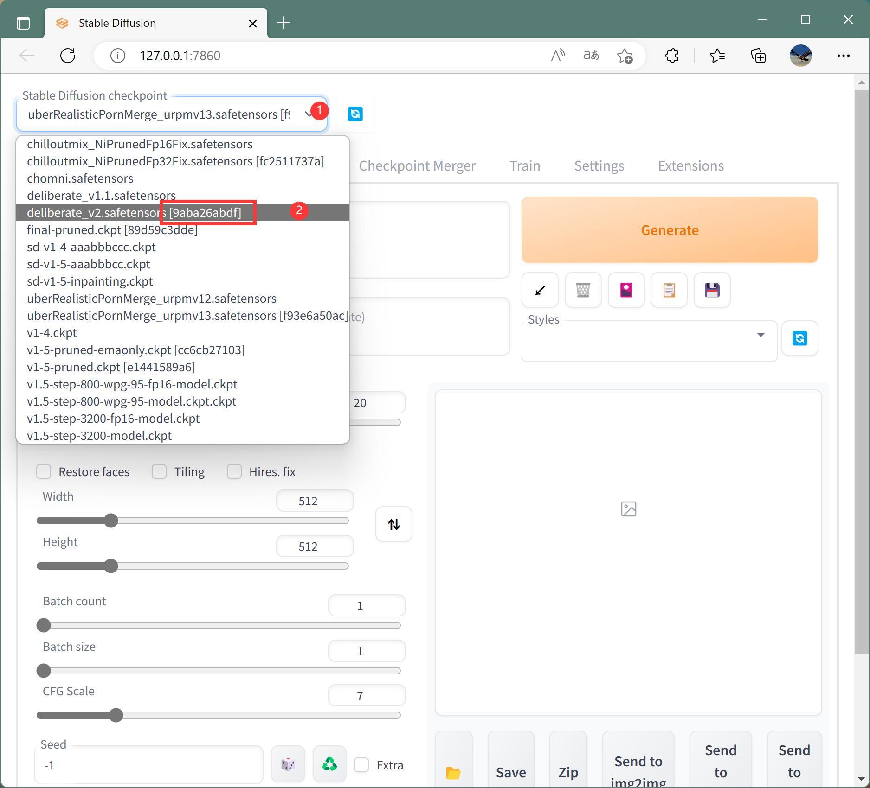This screenshot has width=870, height=788.
Task: Pick sd-v1-4-aaabbbccc.ckpt
Action: [x=183, y=247]
